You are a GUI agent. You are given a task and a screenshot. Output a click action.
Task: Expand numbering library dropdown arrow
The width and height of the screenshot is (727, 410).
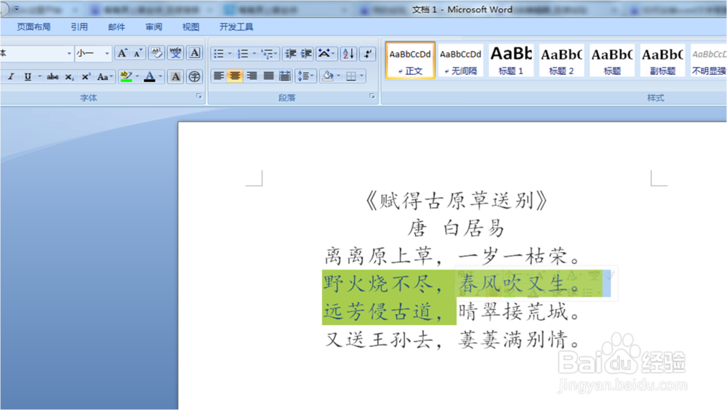254,54
